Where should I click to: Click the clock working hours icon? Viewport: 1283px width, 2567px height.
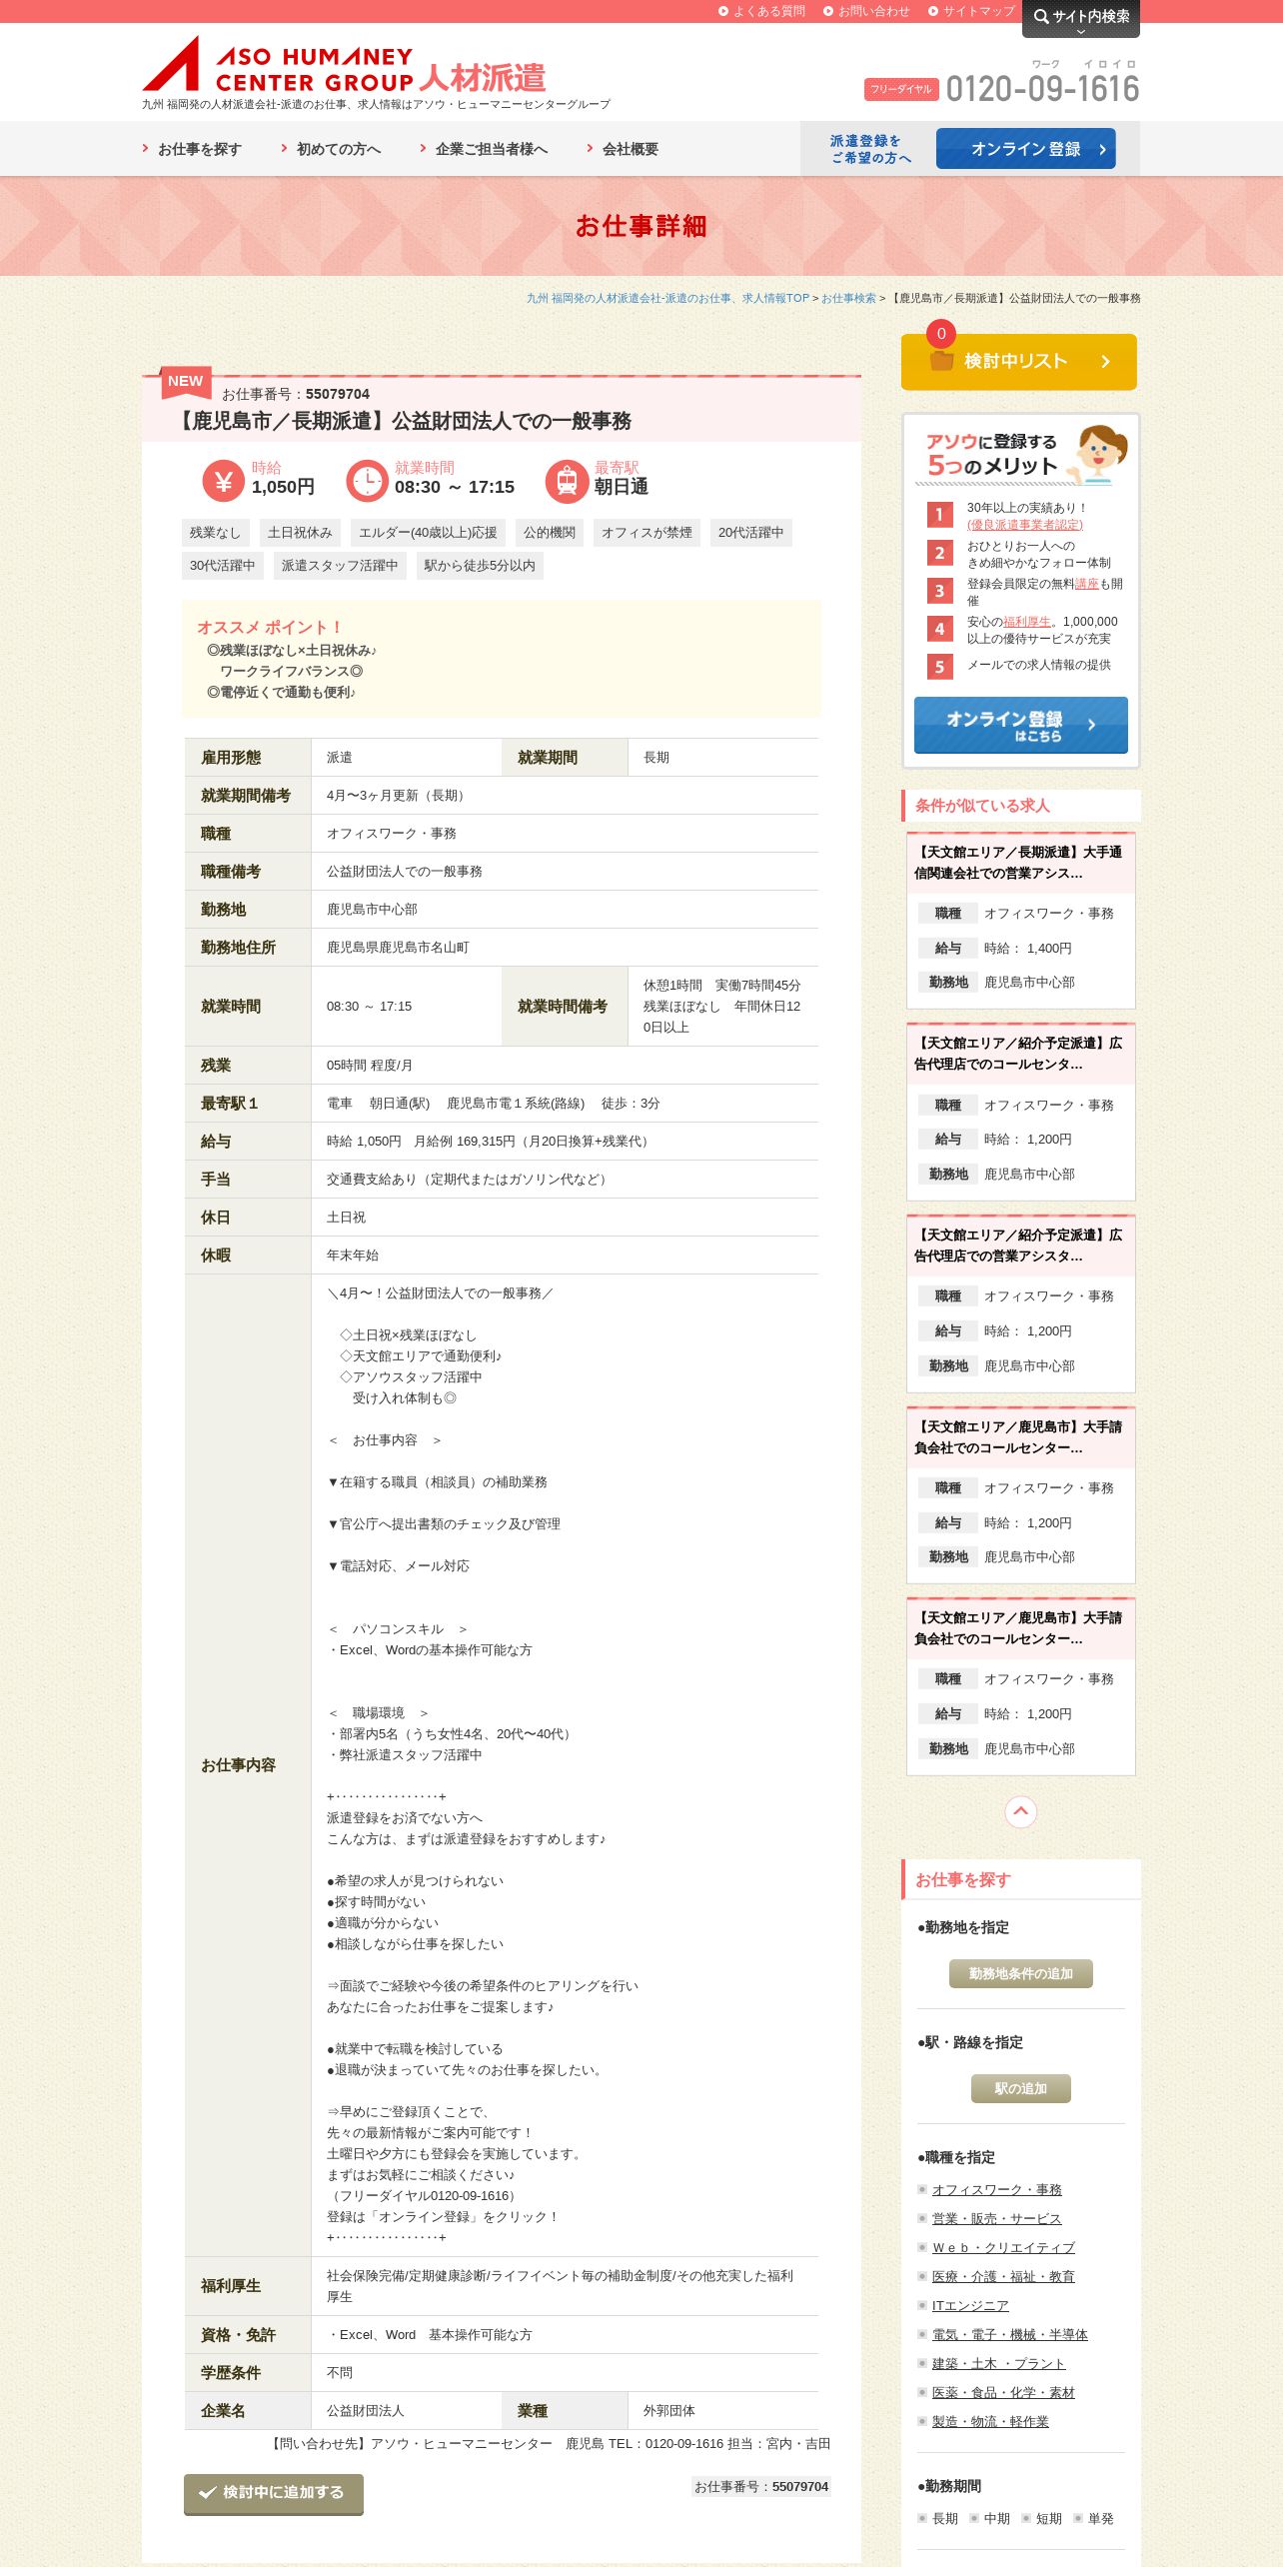point(367,481)
